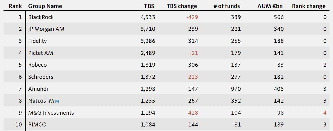Open the M&G Investments entry
The image size is (333, 131).
(51, 113)
